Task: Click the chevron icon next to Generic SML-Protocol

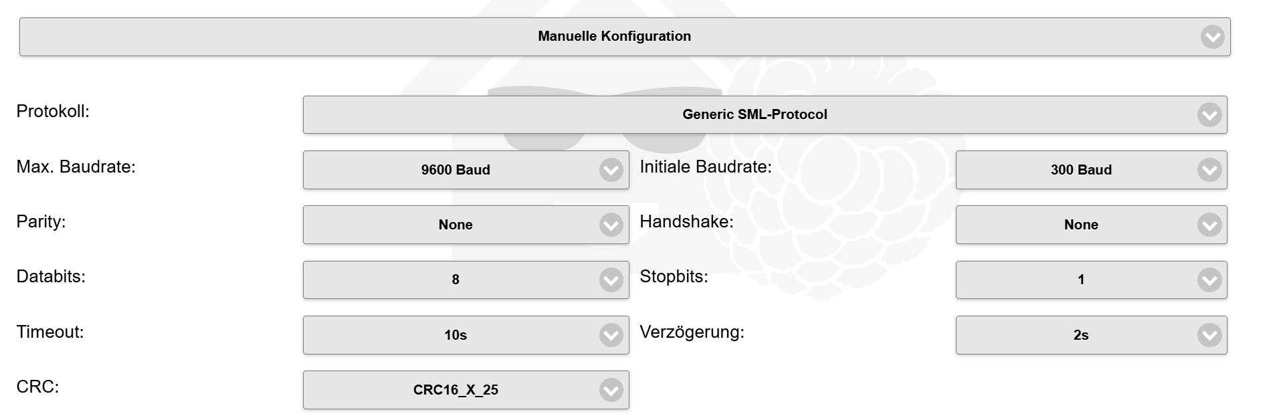Action: (x=1208, y=114)
